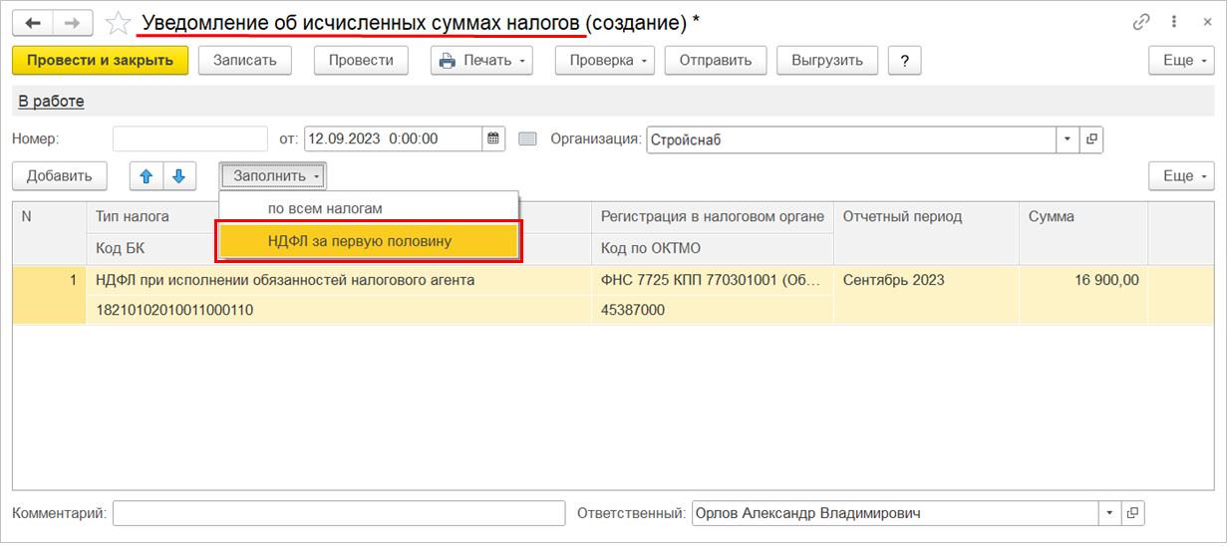1228x546 pixels.
Task: Select 'НДФЛ за первую половину' option
Action: pos(369,241)
